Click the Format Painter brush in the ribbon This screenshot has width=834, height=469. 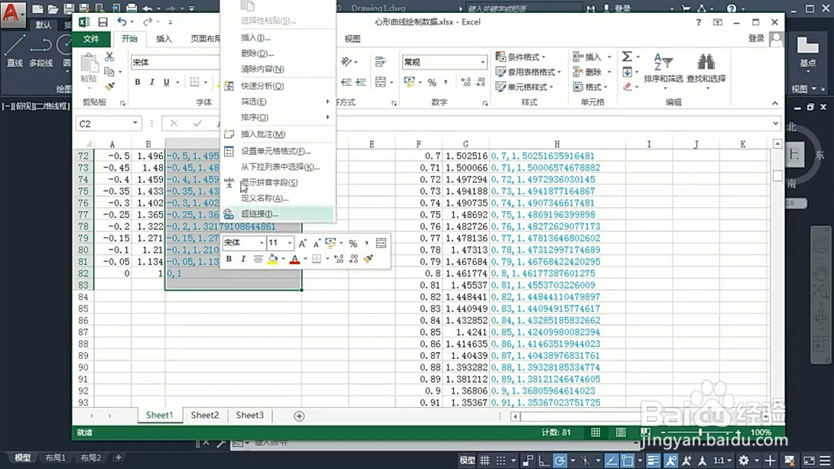tap(109, 86)
